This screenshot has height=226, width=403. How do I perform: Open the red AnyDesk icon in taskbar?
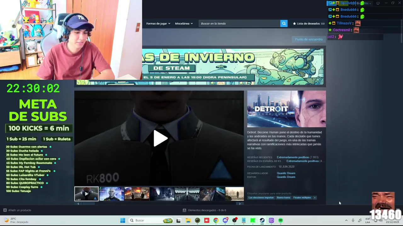point(207,220)
